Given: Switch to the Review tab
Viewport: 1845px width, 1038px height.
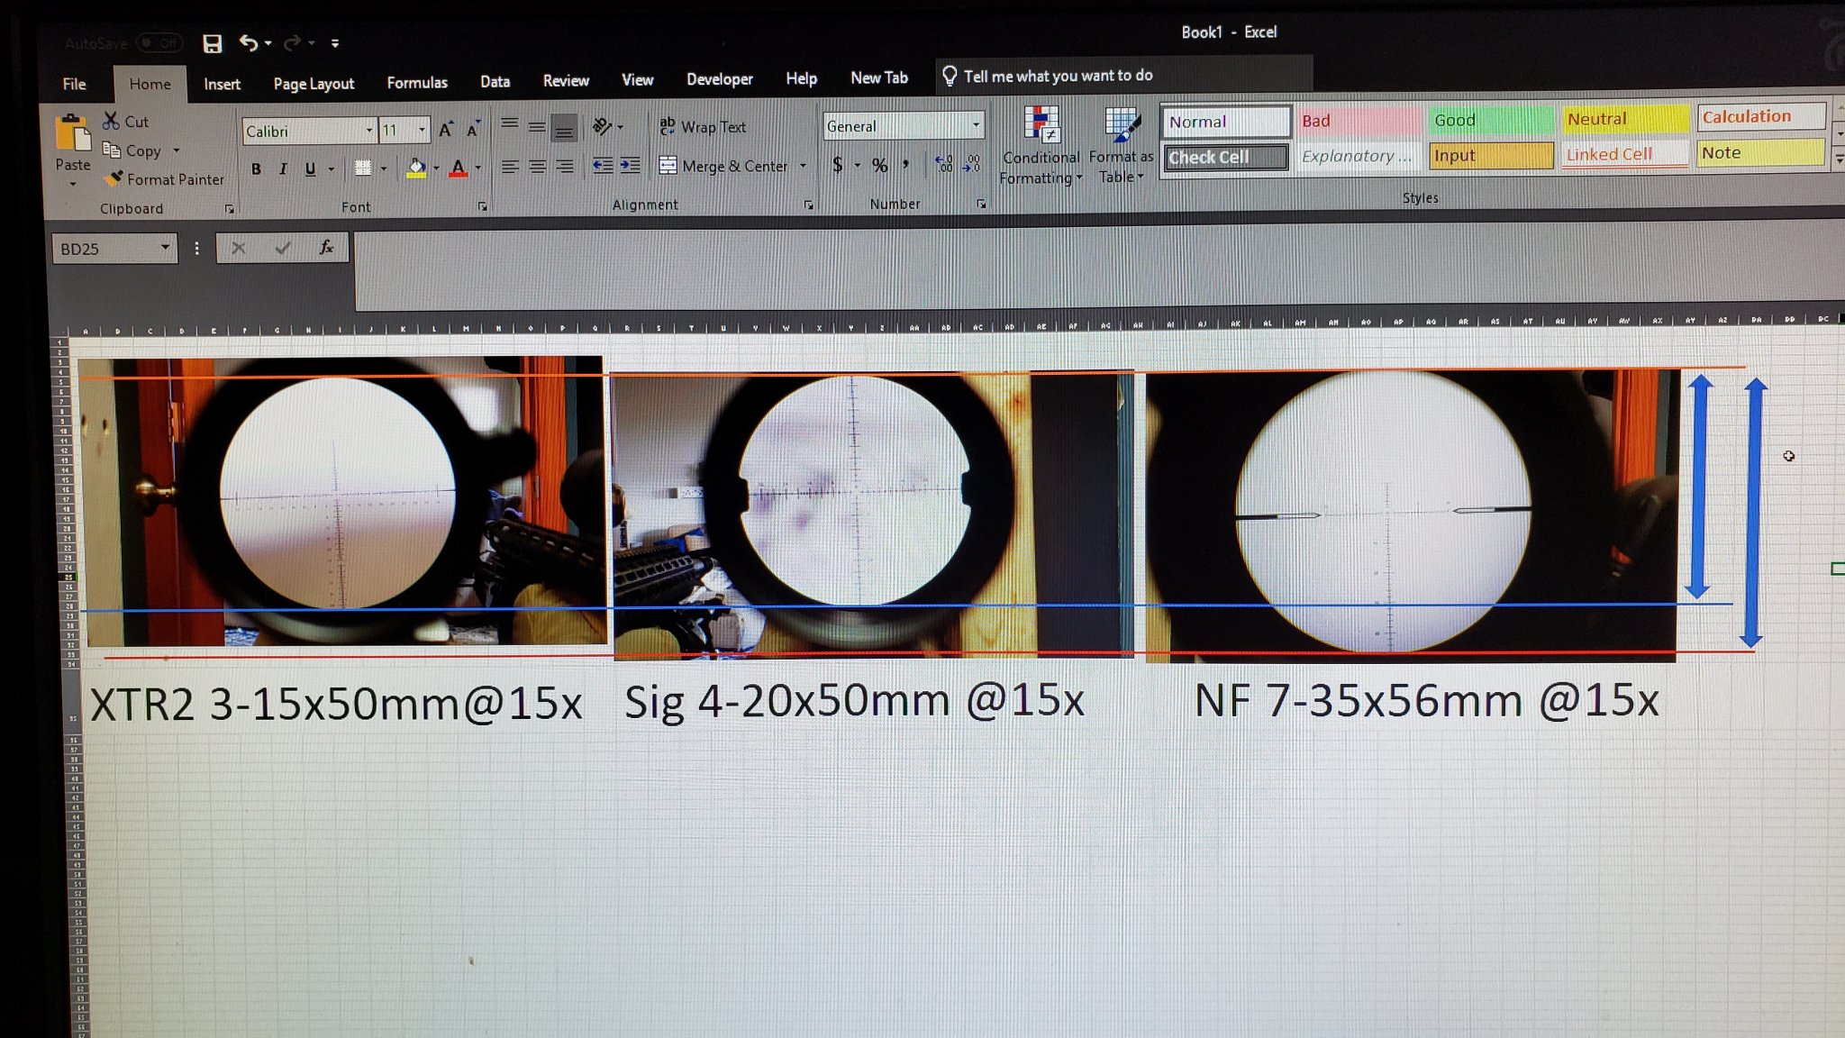Looking at the screenshot, I should [566, 81].
